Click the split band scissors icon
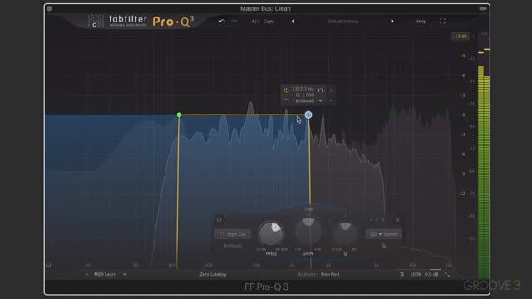532x299 pixels. click(384, 247)
